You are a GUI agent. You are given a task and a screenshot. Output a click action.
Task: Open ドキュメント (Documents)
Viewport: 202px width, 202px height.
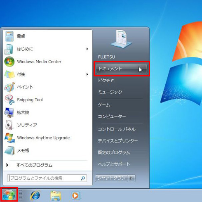(121, 69)
